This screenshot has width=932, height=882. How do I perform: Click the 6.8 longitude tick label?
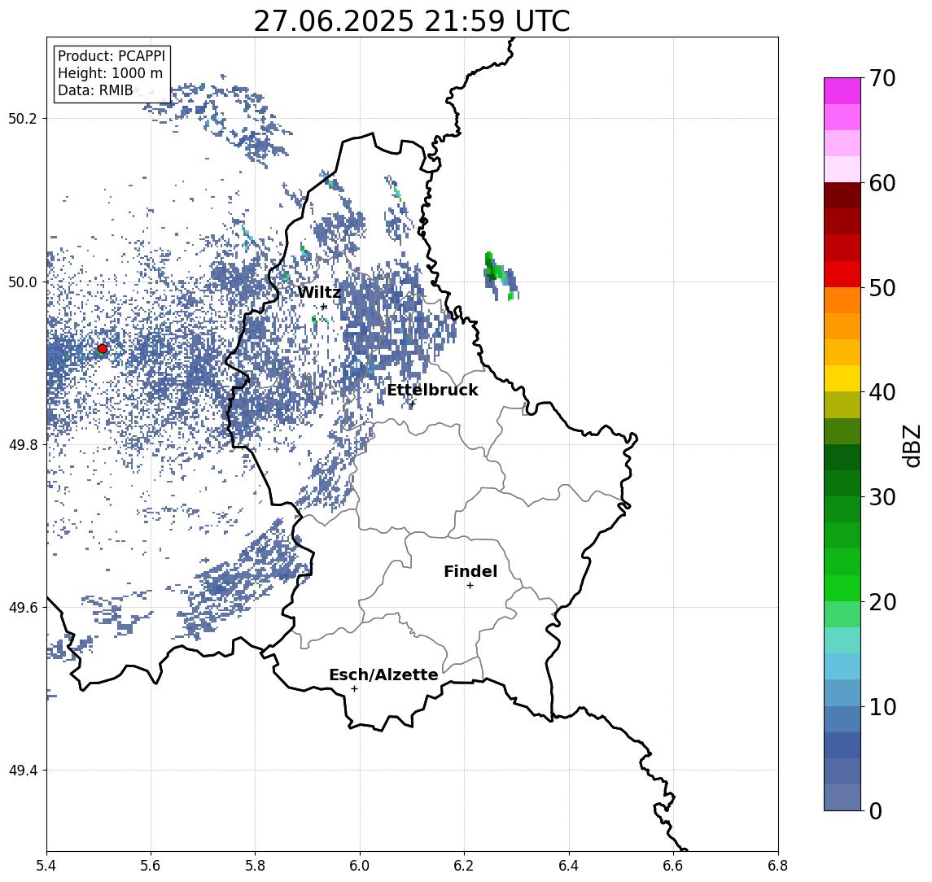[778, 866]
